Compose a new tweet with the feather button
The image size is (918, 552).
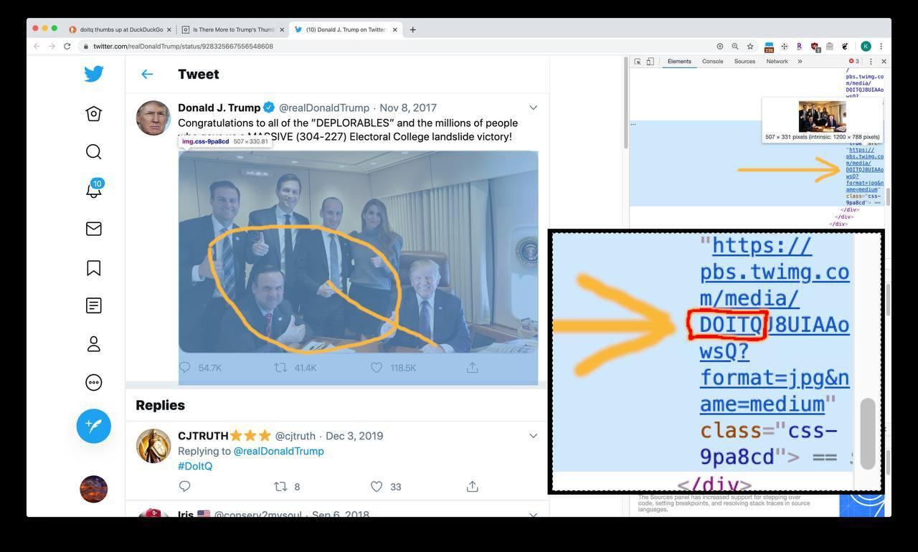(94, 426)
